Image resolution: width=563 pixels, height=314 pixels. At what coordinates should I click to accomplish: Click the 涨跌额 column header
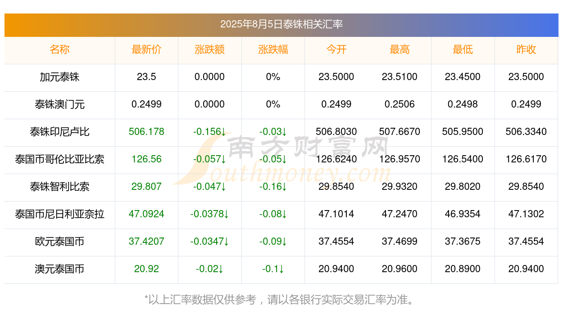click(210, 49)
